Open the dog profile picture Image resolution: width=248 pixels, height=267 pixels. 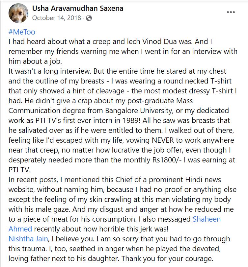(x=18, y=13)
